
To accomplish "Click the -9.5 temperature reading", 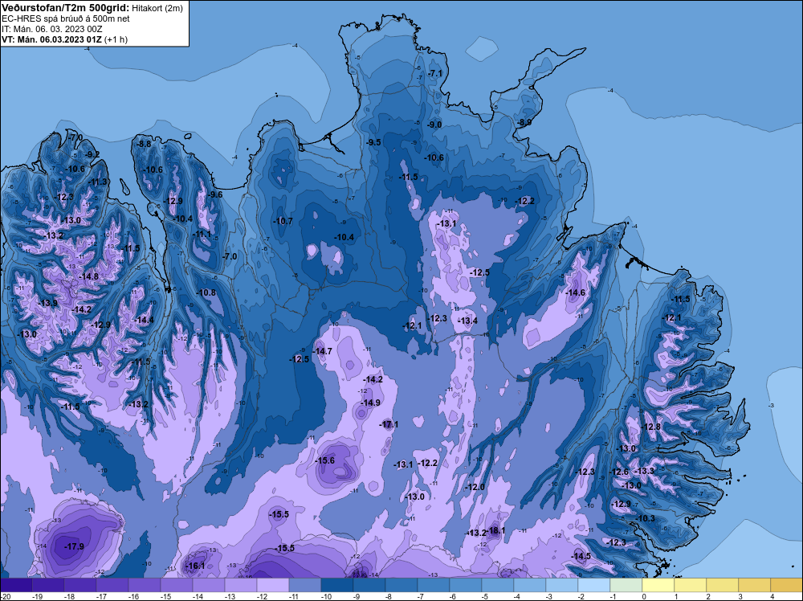I will pos(373,142).
